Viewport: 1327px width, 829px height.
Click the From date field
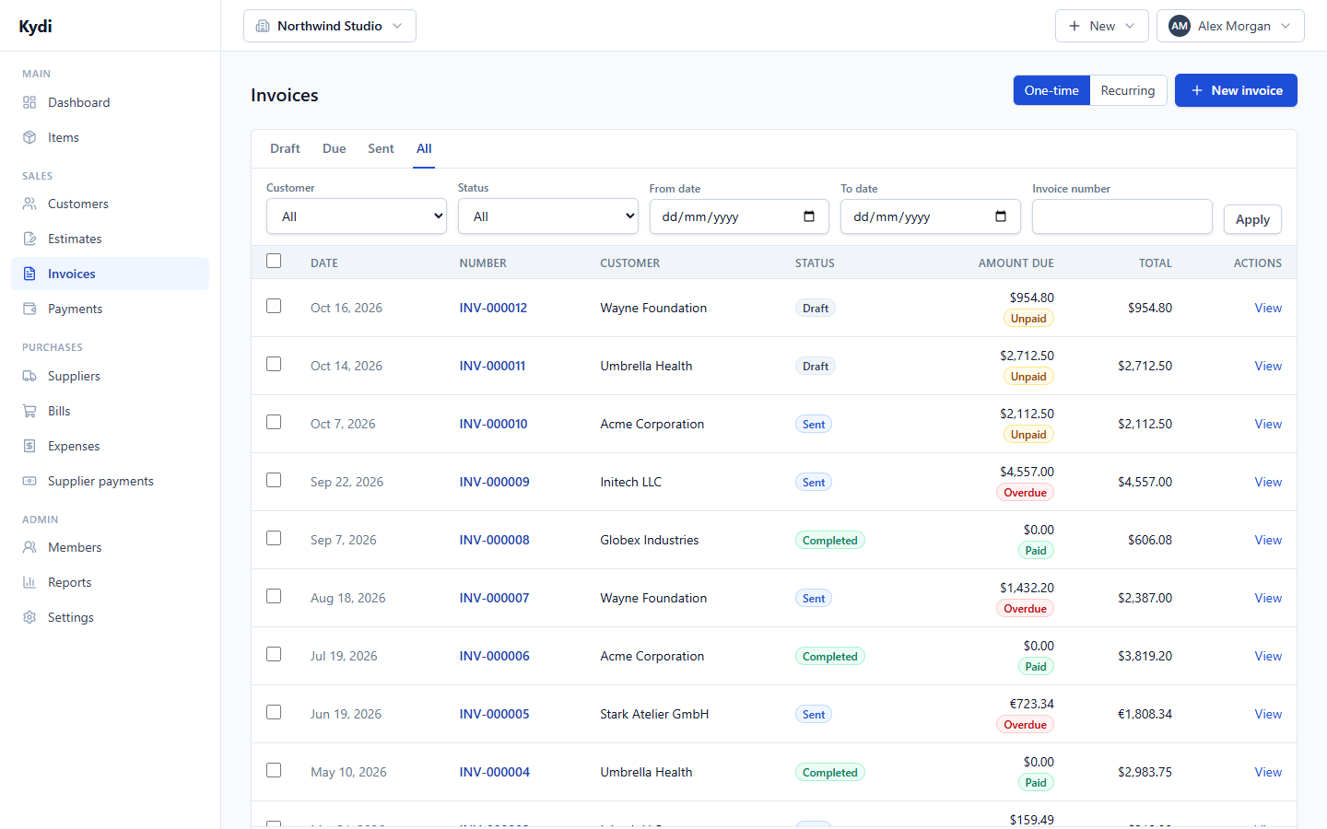(x=739, y=216)
